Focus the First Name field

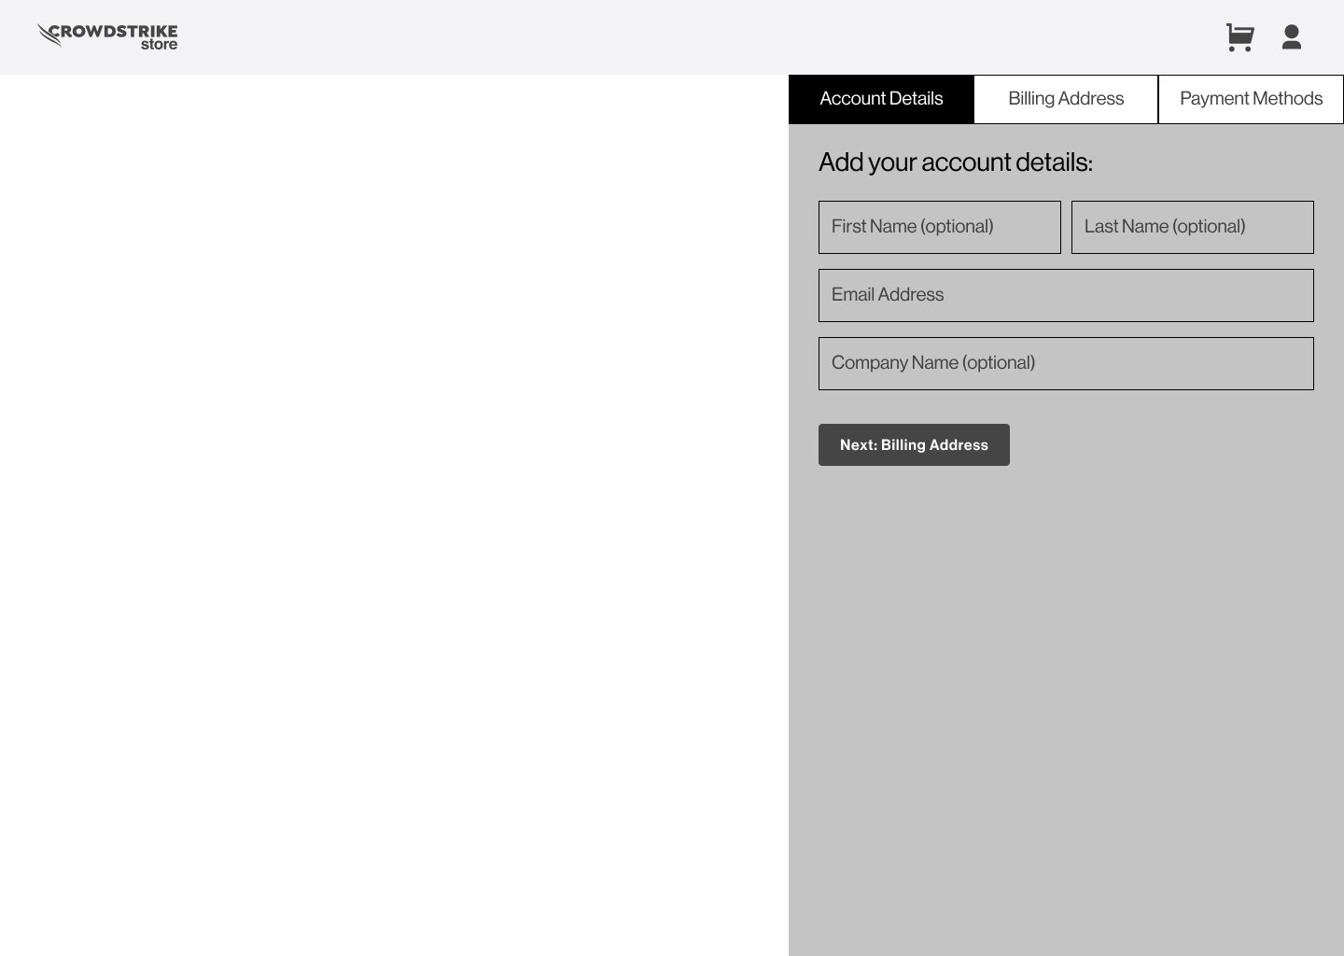click(940, 227)
